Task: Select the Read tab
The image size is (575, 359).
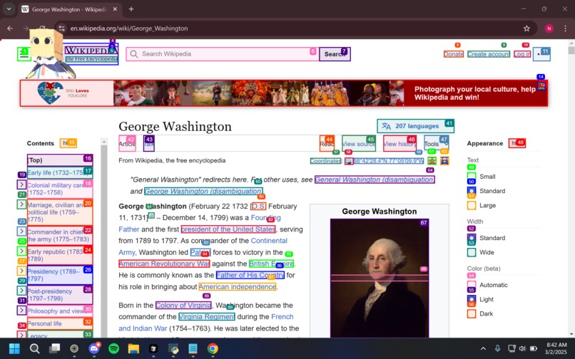Action: [327, 144]
